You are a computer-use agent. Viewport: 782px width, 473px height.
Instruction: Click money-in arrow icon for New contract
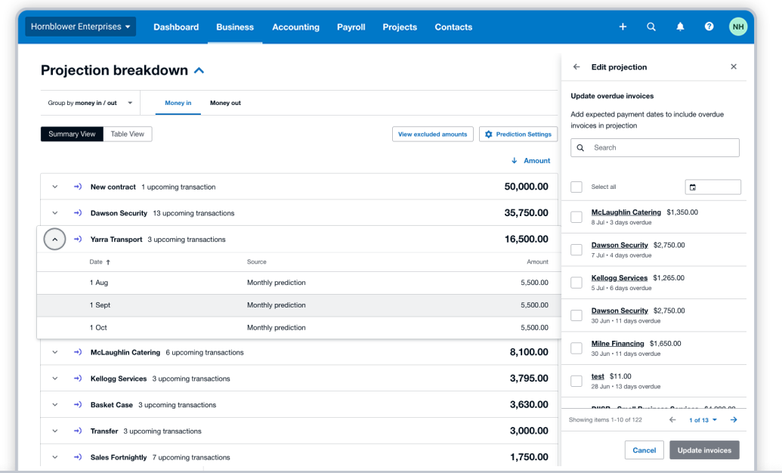(78, 187)
